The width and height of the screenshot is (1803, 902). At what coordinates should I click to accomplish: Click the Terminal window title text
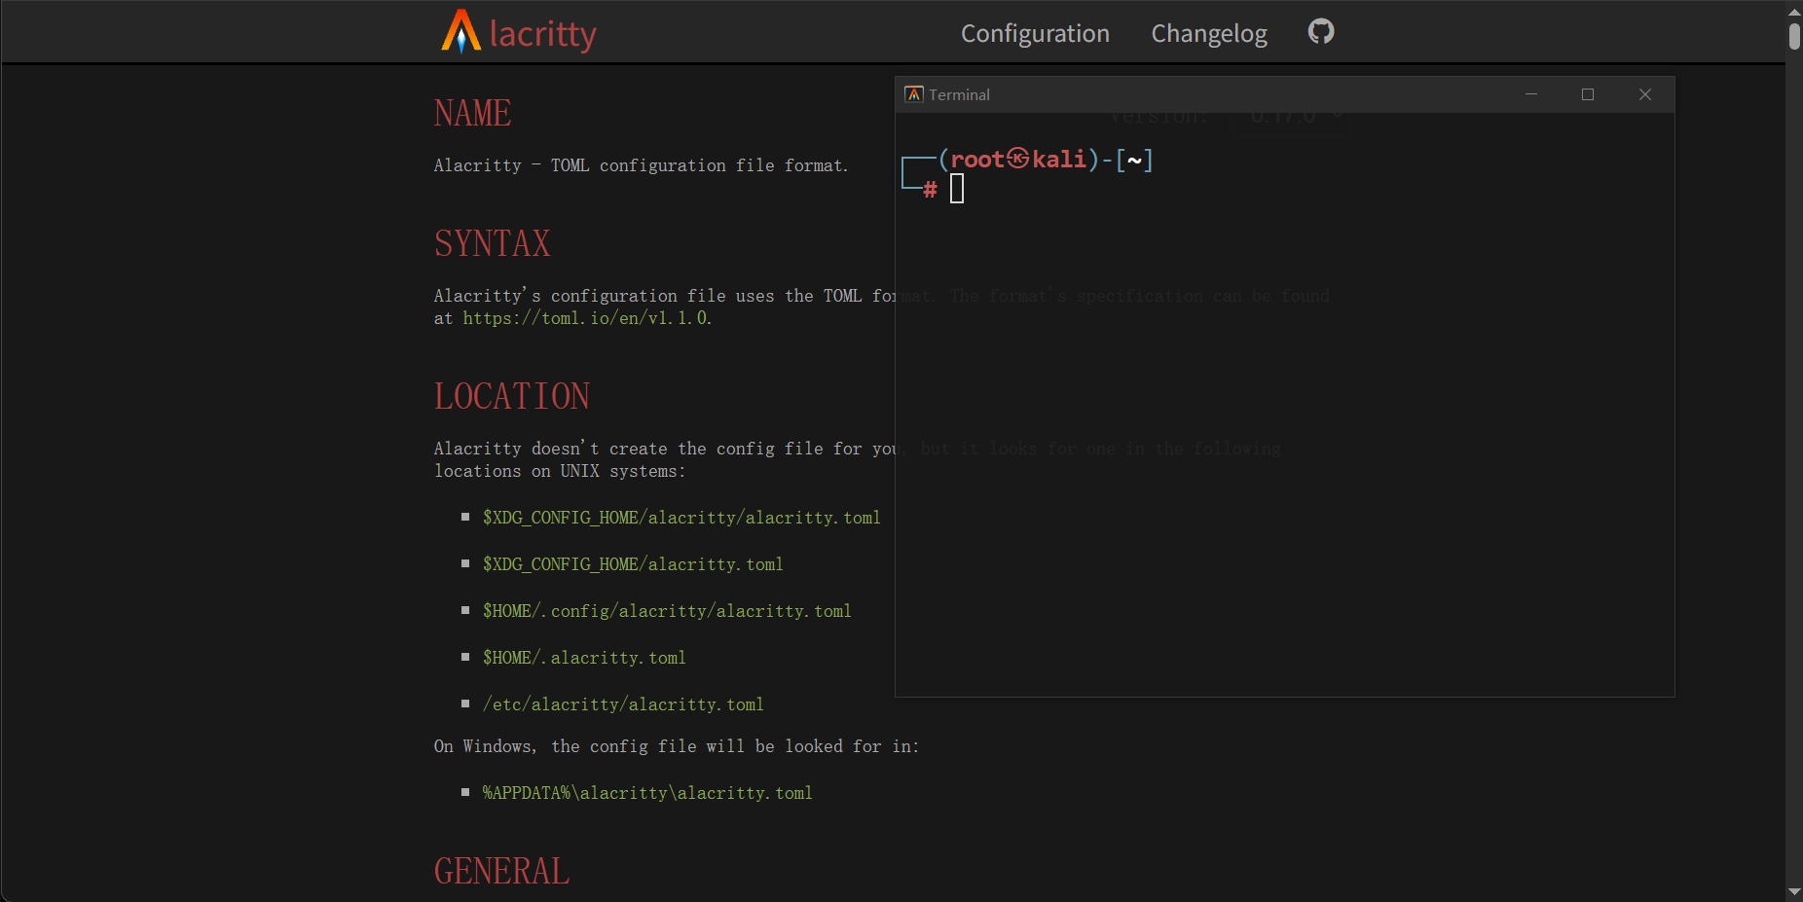pyautogui.click(x=959, y=94)
